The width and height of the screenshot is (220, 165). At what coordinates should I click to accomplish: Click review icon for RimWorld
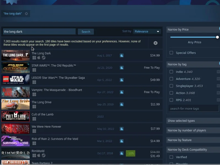tap(122, 153)
